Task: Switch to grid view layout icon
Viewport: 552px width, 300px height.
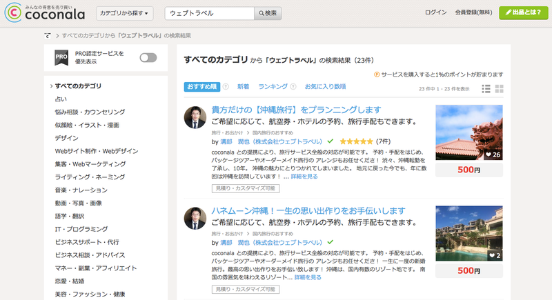Action: [499, 88]
